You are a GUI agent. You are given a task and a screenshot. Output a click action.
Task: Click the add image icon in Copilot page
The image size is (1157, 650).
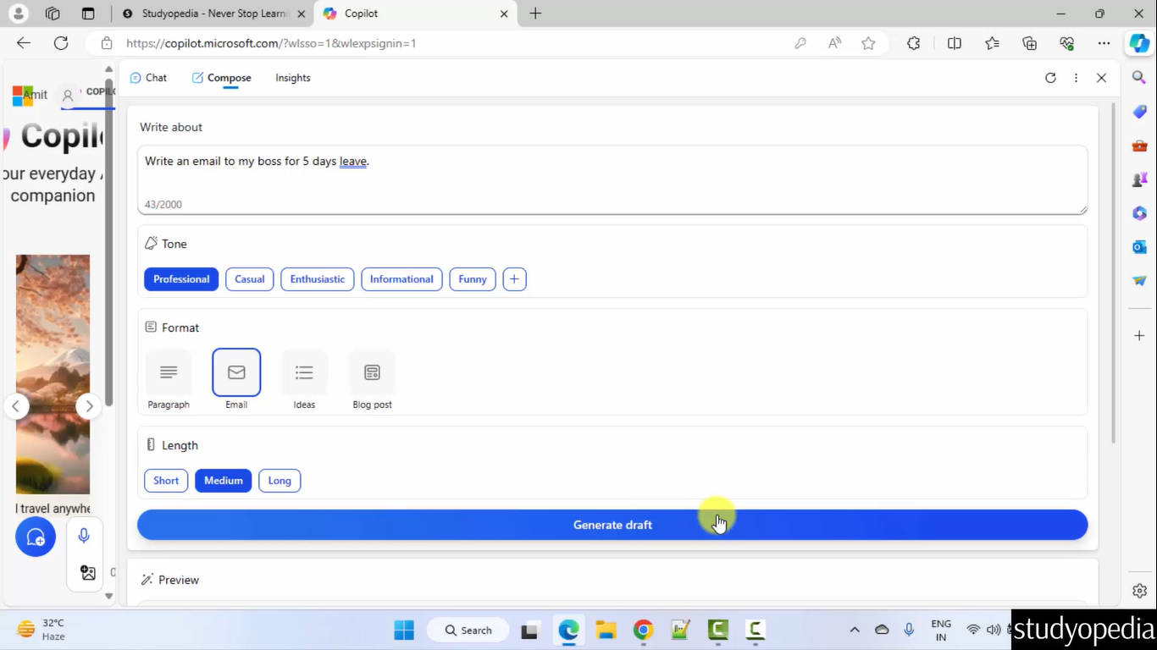click(x=87, y=573)
